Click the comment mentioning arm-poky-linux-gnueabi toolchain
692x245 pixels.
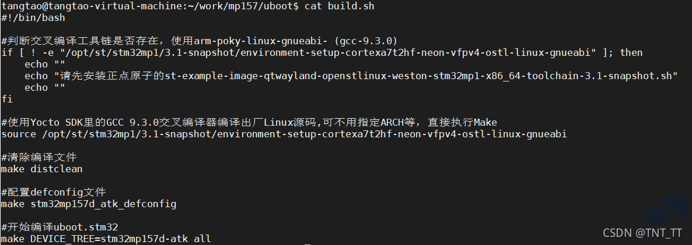pyautogui.click(x=200, y=41)
